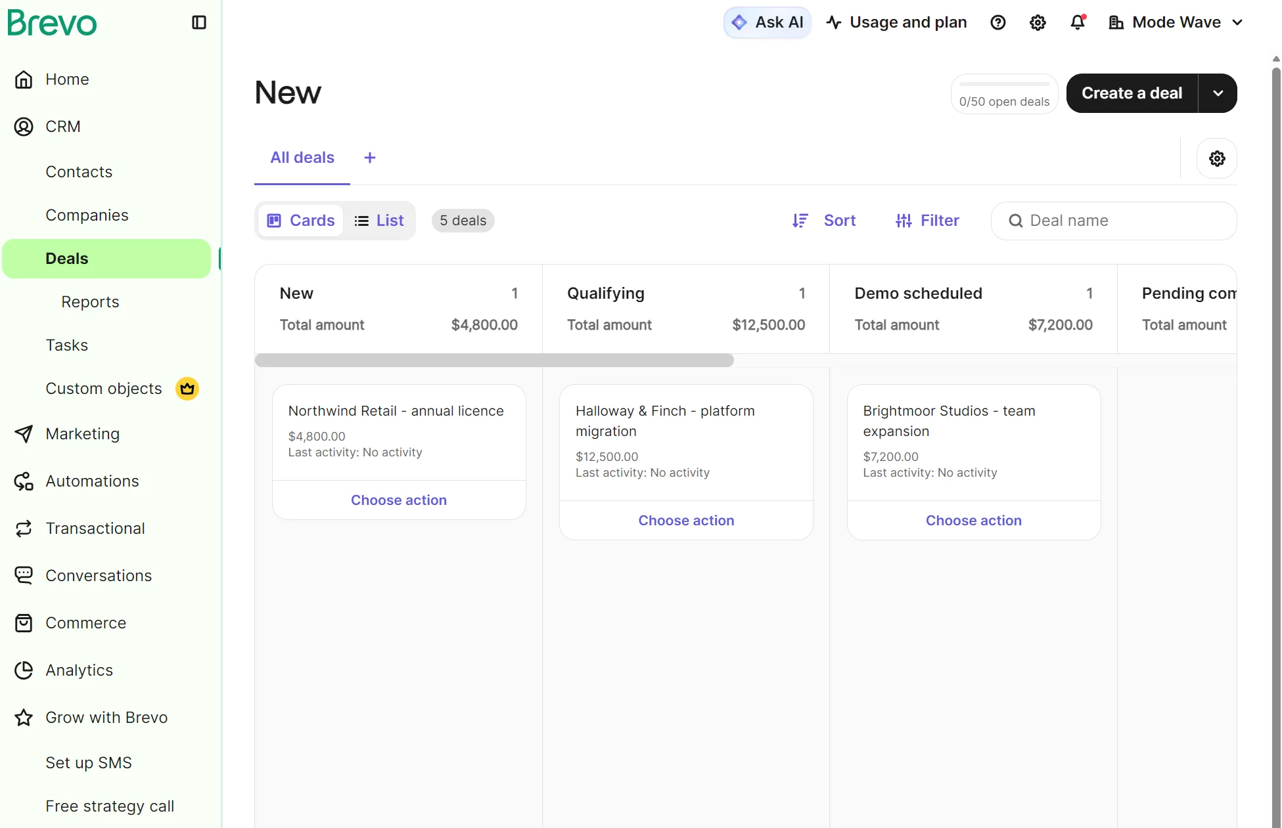Open Custom objects in the sidebar

tap(103, 389)
